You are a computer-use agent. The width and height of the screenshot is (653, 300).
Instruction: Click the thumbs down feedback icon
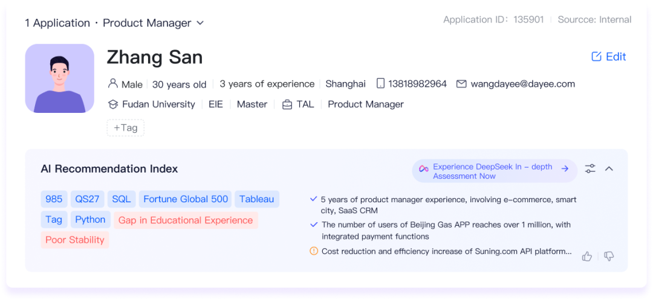(x=609, y=256)
